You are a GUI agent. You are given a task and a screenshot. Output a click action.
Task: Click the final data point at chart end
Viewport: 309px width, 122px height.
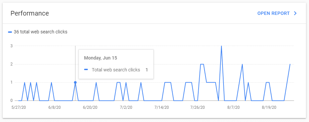[290, 64]
